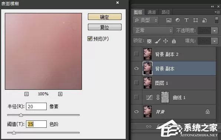
Task: Select the 背景 副本 2 layer thumbnail
Action: pyautogui.click(x=148, y=54)
